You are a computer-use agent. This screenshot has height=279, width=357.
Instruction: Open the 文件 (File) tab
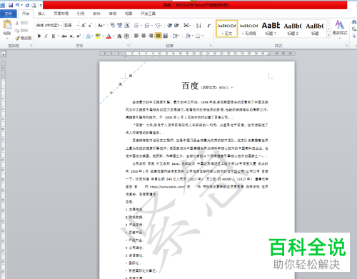tap(9, 14)
